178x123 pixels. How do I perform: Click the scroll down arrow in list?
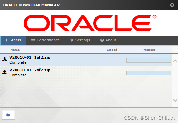click(175, 100)
